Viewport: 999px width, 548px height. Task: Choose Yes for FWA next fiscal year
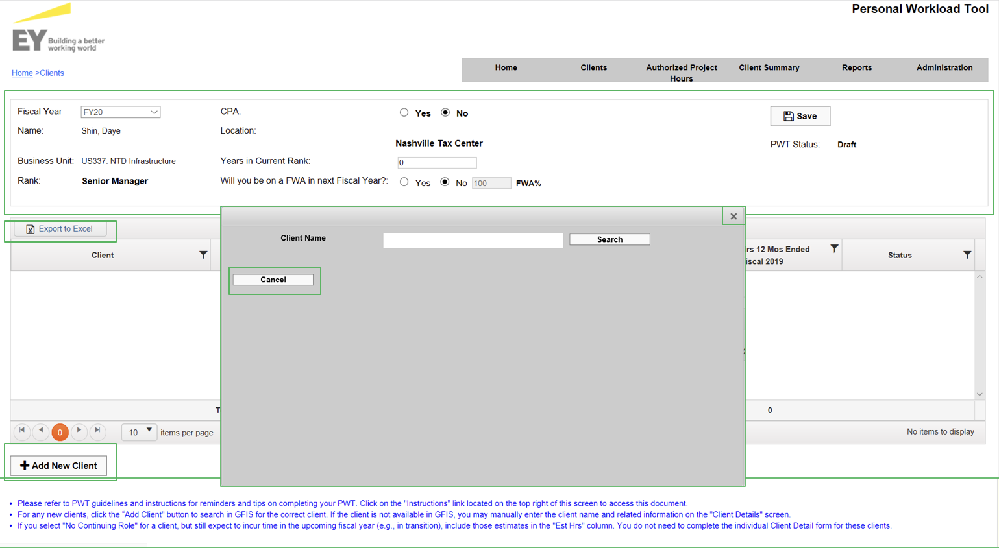pyautogui.click(x=404, y=182)
